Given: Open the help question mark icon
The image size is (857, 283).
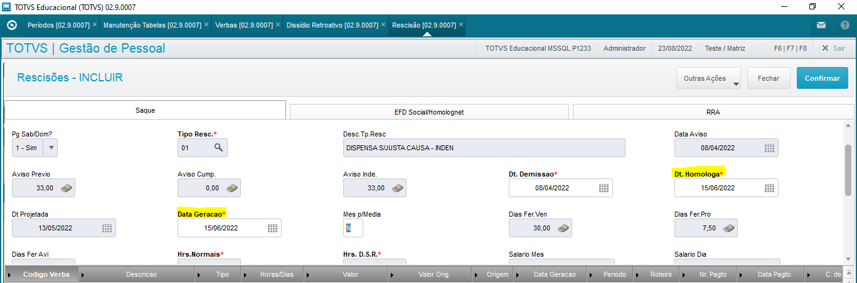Looking at the screenshot, I should tap(844, 26).
